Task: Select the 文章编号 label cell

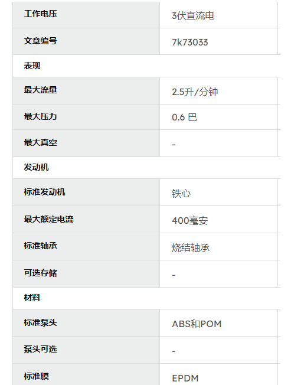Action: [x=41, y=41]
